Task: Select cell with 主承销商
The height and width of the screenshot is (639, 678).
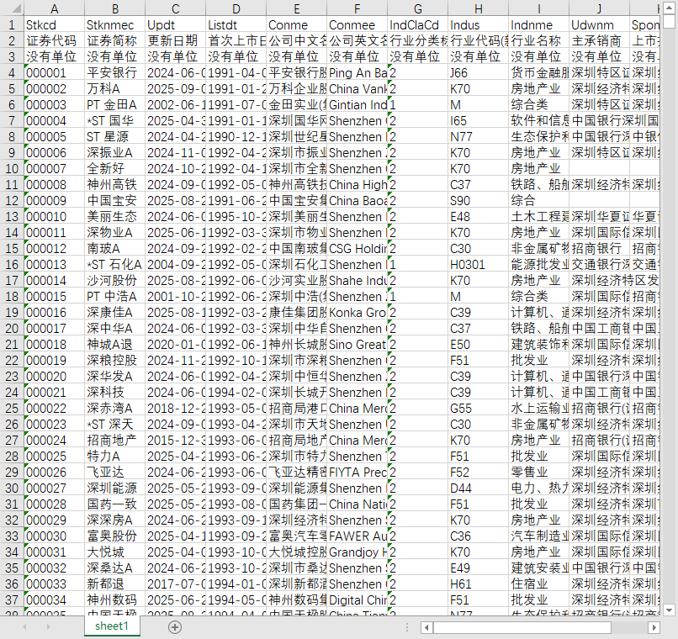Action: (599, 40)
